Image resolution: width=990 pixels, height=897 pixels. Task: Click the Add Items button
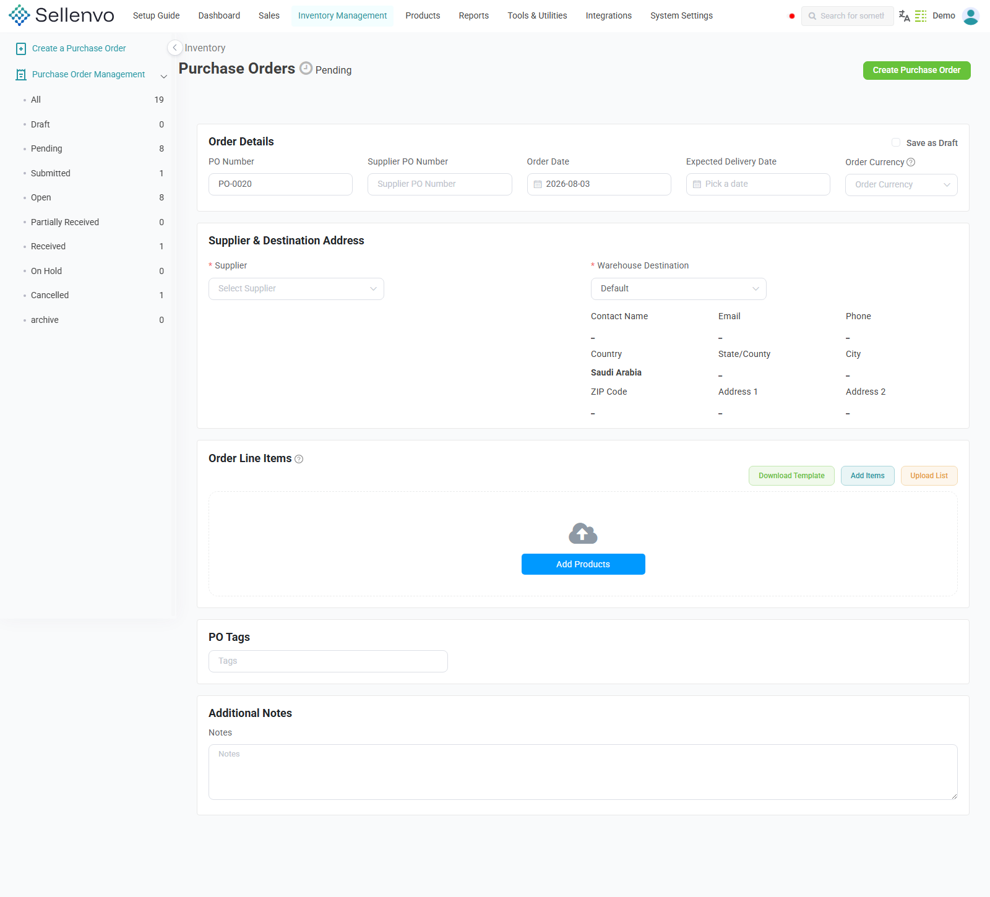pos(867,476)
